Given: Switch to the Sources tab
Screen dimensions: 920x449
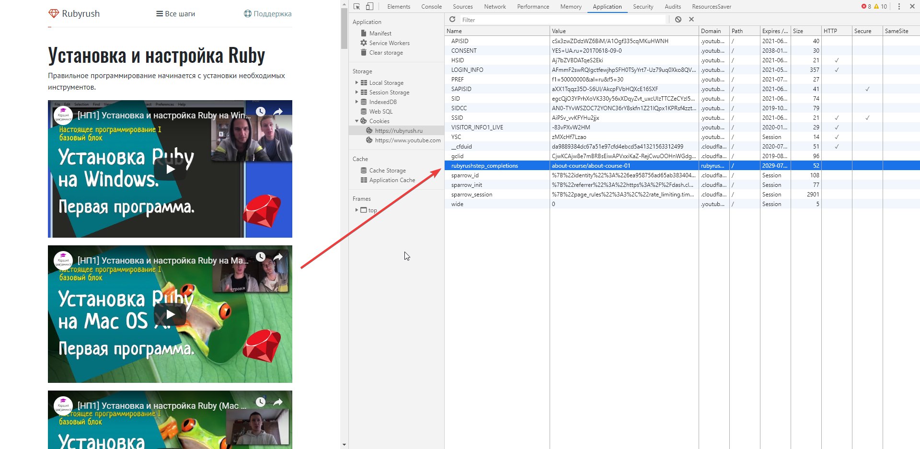Looking at the screenshot, I should coord(462,6).
